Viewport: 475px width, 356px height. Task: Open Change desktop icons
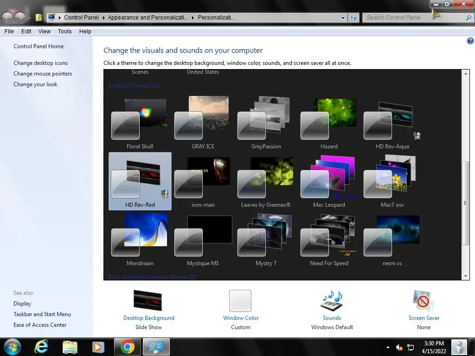[41, 63]
